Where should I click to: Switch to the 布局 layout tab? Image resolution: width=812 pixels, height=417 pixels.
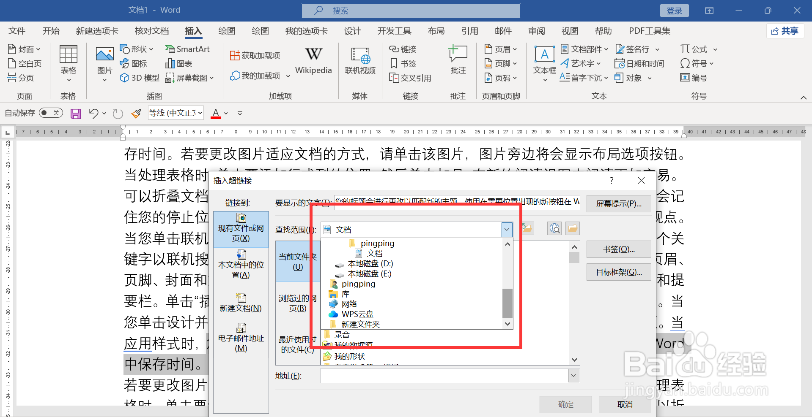(436, 31)
